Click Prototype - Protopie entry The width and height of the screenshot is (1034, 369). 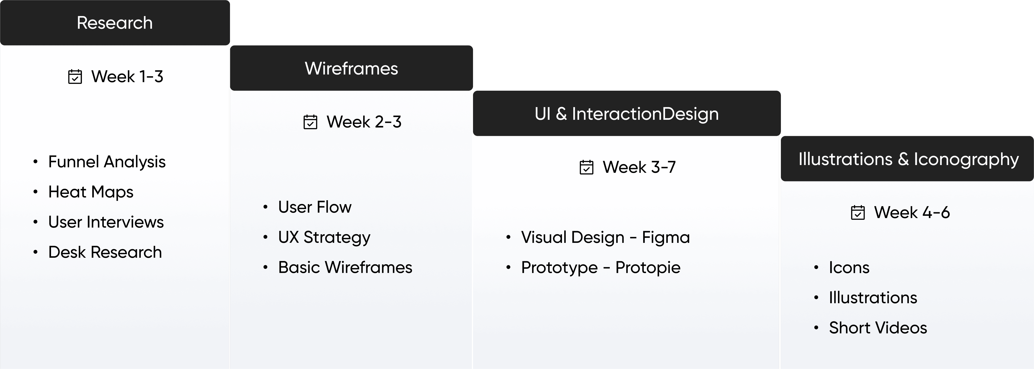[601, 268]
